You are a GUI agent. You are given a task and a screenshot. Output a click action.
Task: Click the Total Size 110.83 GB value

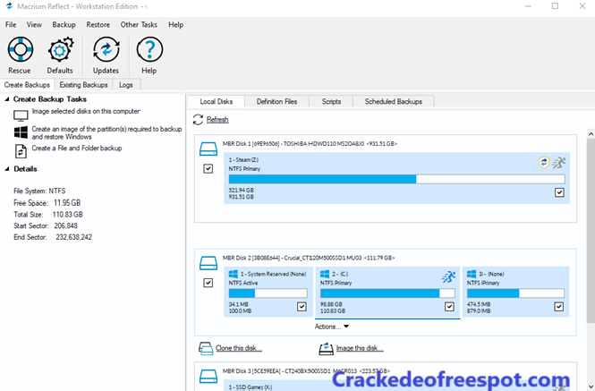(67, 215)
